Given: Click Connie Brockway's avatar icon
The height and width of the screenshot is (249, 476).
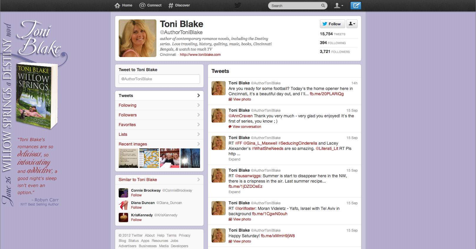Looking at the screenshot, I should [x=123, y=193].
